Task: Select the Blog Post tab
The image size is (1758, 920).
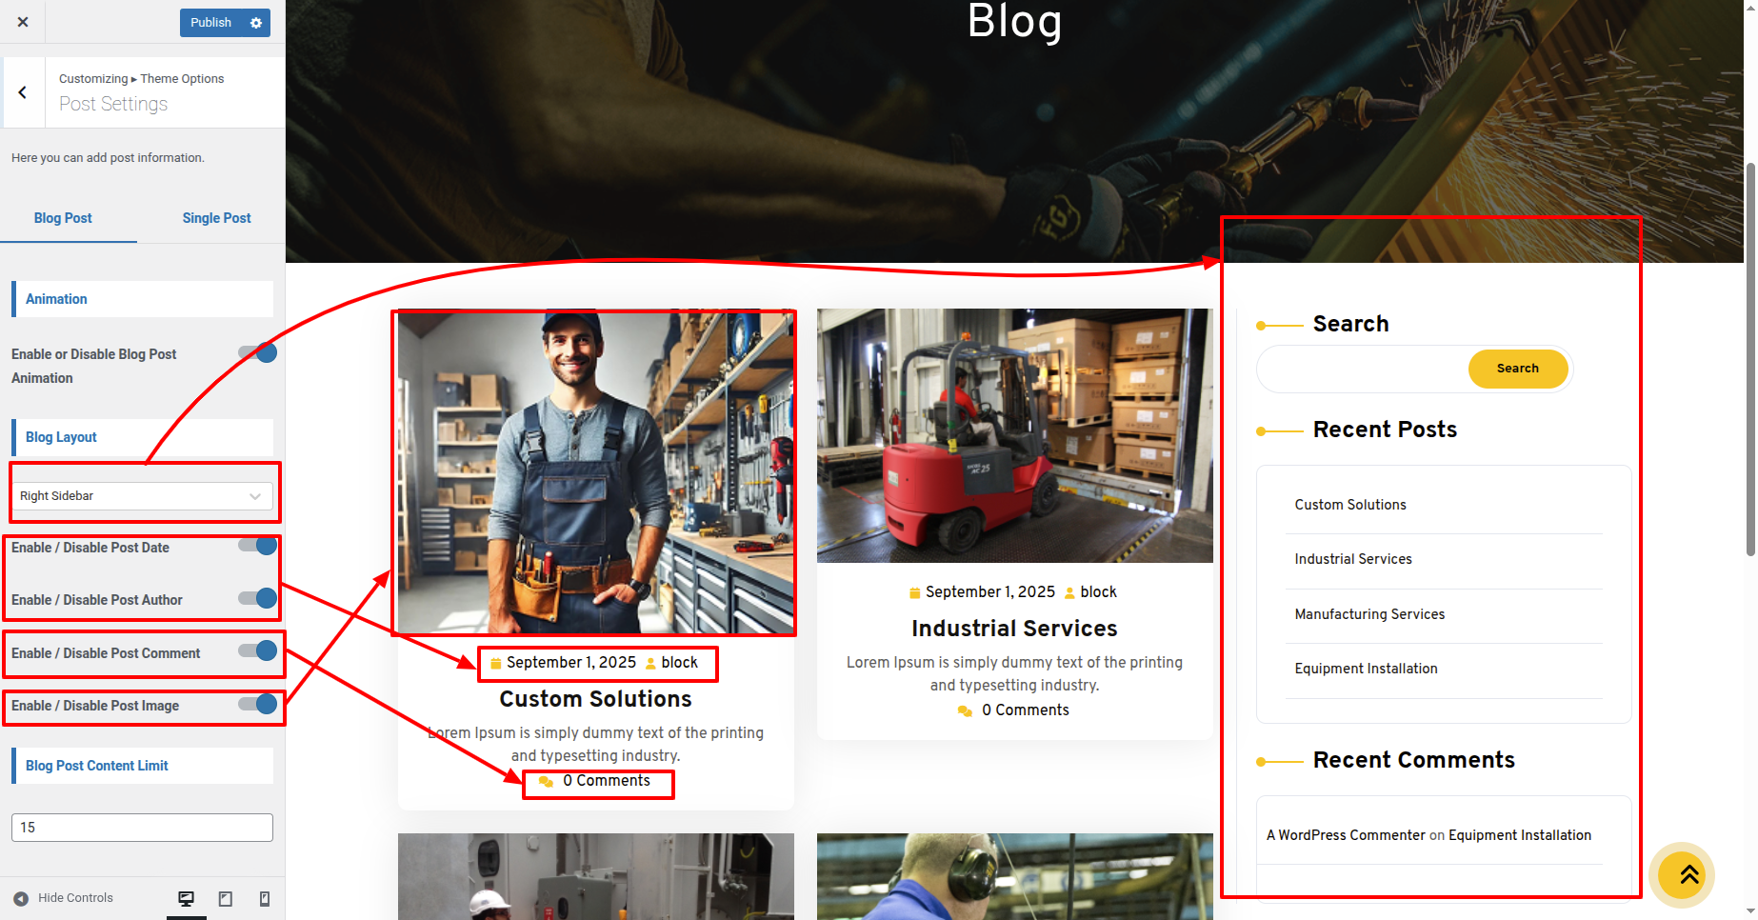Action: tap(63, 218)
